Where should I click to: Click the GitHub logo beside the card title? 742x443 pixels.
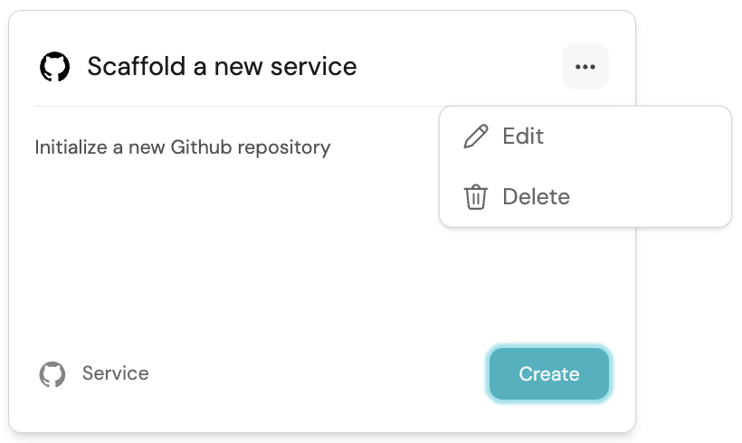click(55, 67)
